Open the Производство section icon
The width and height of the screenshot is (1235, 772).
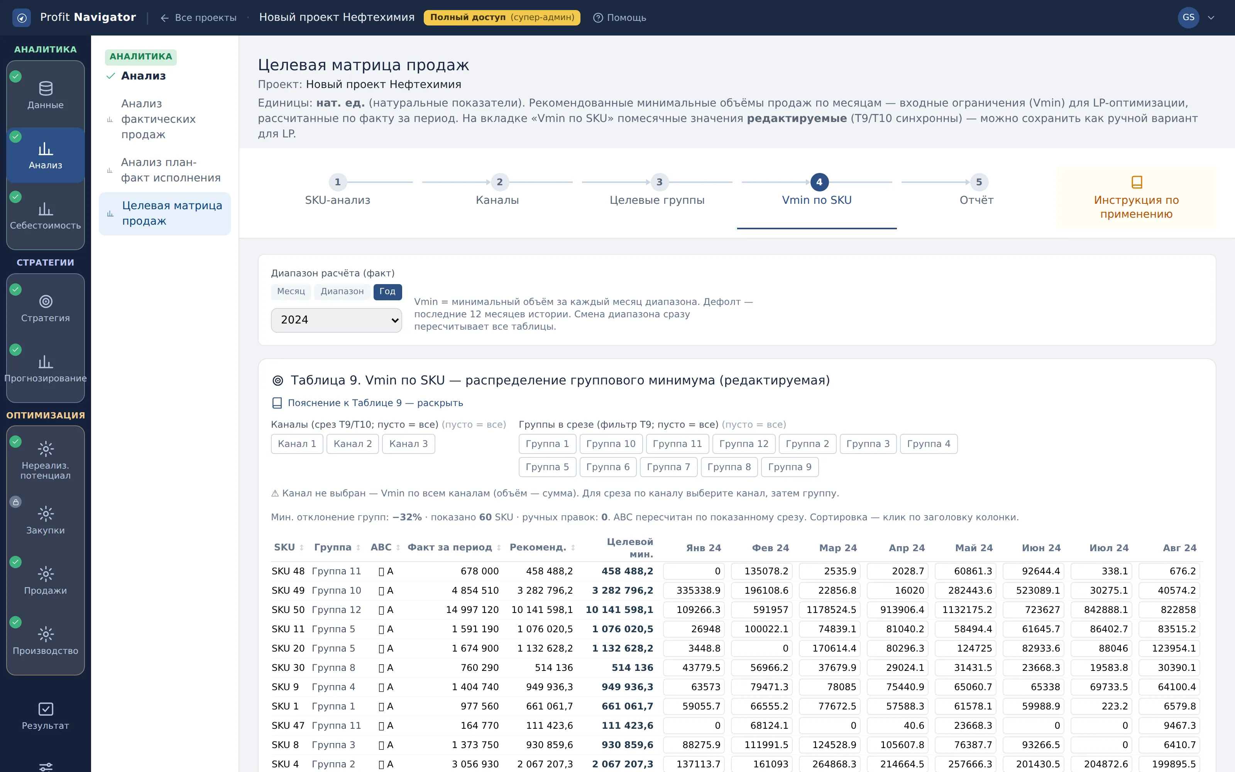(46, 634)
